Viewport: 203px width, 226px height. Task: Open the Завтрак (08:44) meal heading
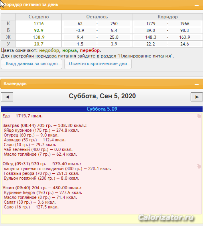pos(45,125)
